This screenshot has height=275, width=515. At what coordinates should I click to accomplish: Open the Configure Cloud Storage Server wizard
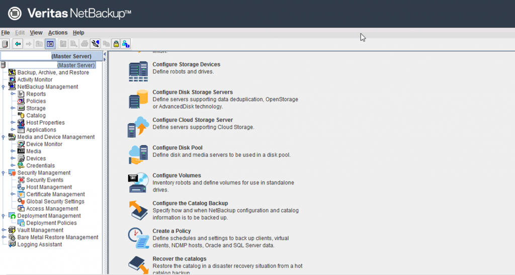pos(193,120)
